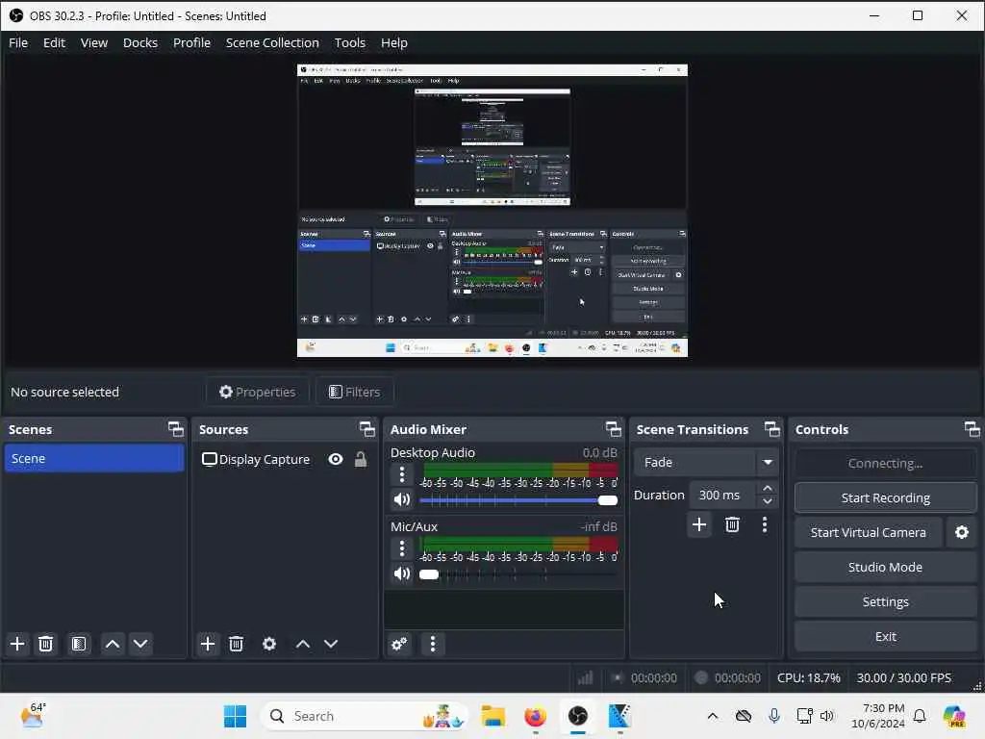Image resolution: width=985 pixels, height=739 pixels.
Task: Adjust Mic/Aux volume slider
Action: (x=518, y=573)
